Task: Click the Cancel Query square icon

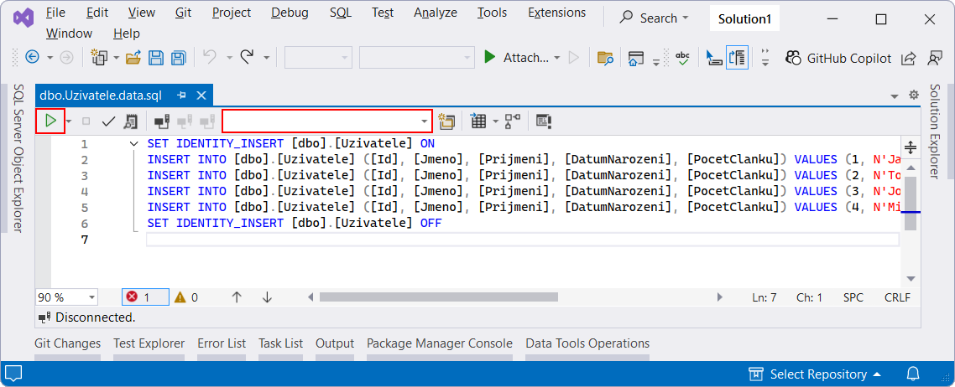Action: click(86, 121)
